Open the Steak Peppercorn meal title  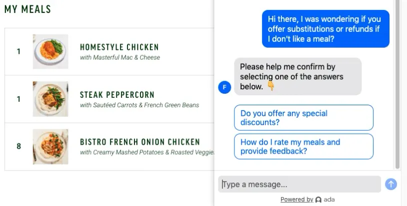pyautogui.click(x=117, y=95)
